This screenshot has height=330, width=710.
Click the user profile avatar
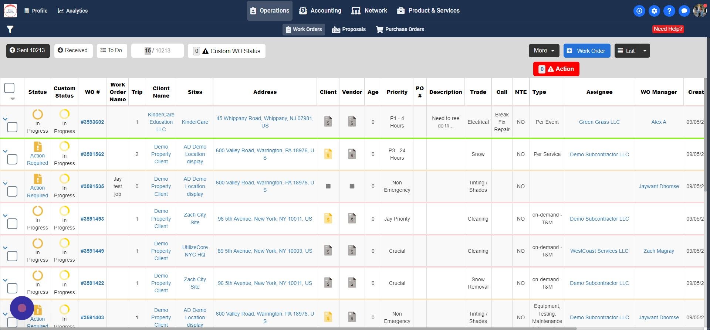[700, 11]
